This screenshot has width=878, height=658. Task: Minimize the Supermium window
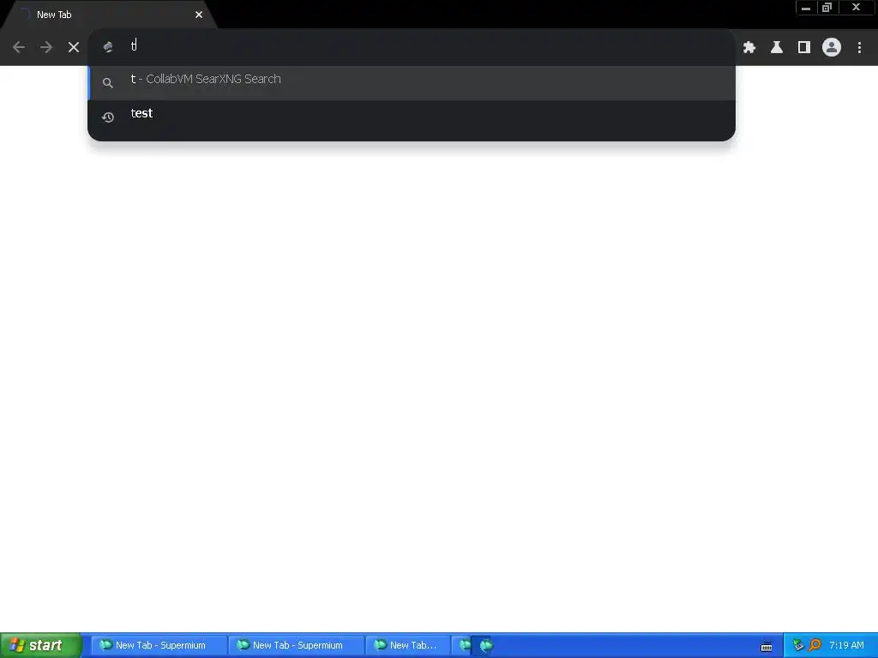coord(806,8)
